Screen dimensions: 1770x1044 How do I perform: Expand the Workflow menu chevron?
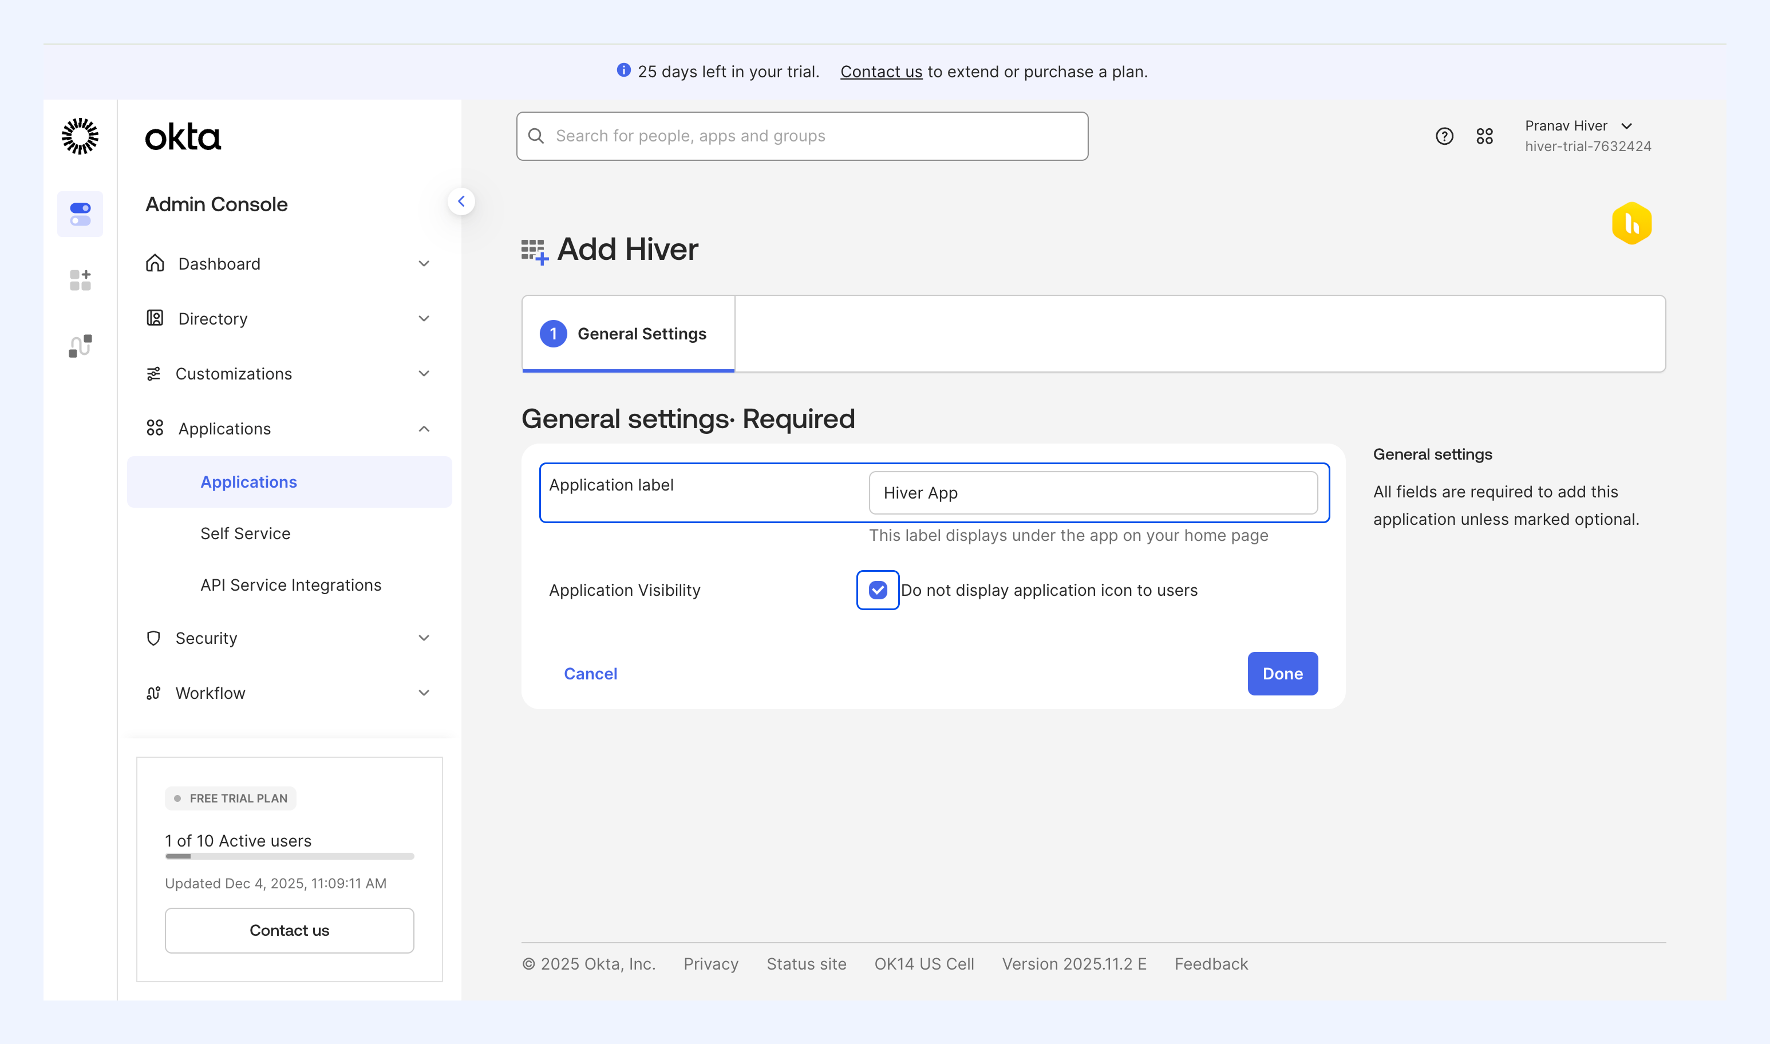[x=424, y=693]
